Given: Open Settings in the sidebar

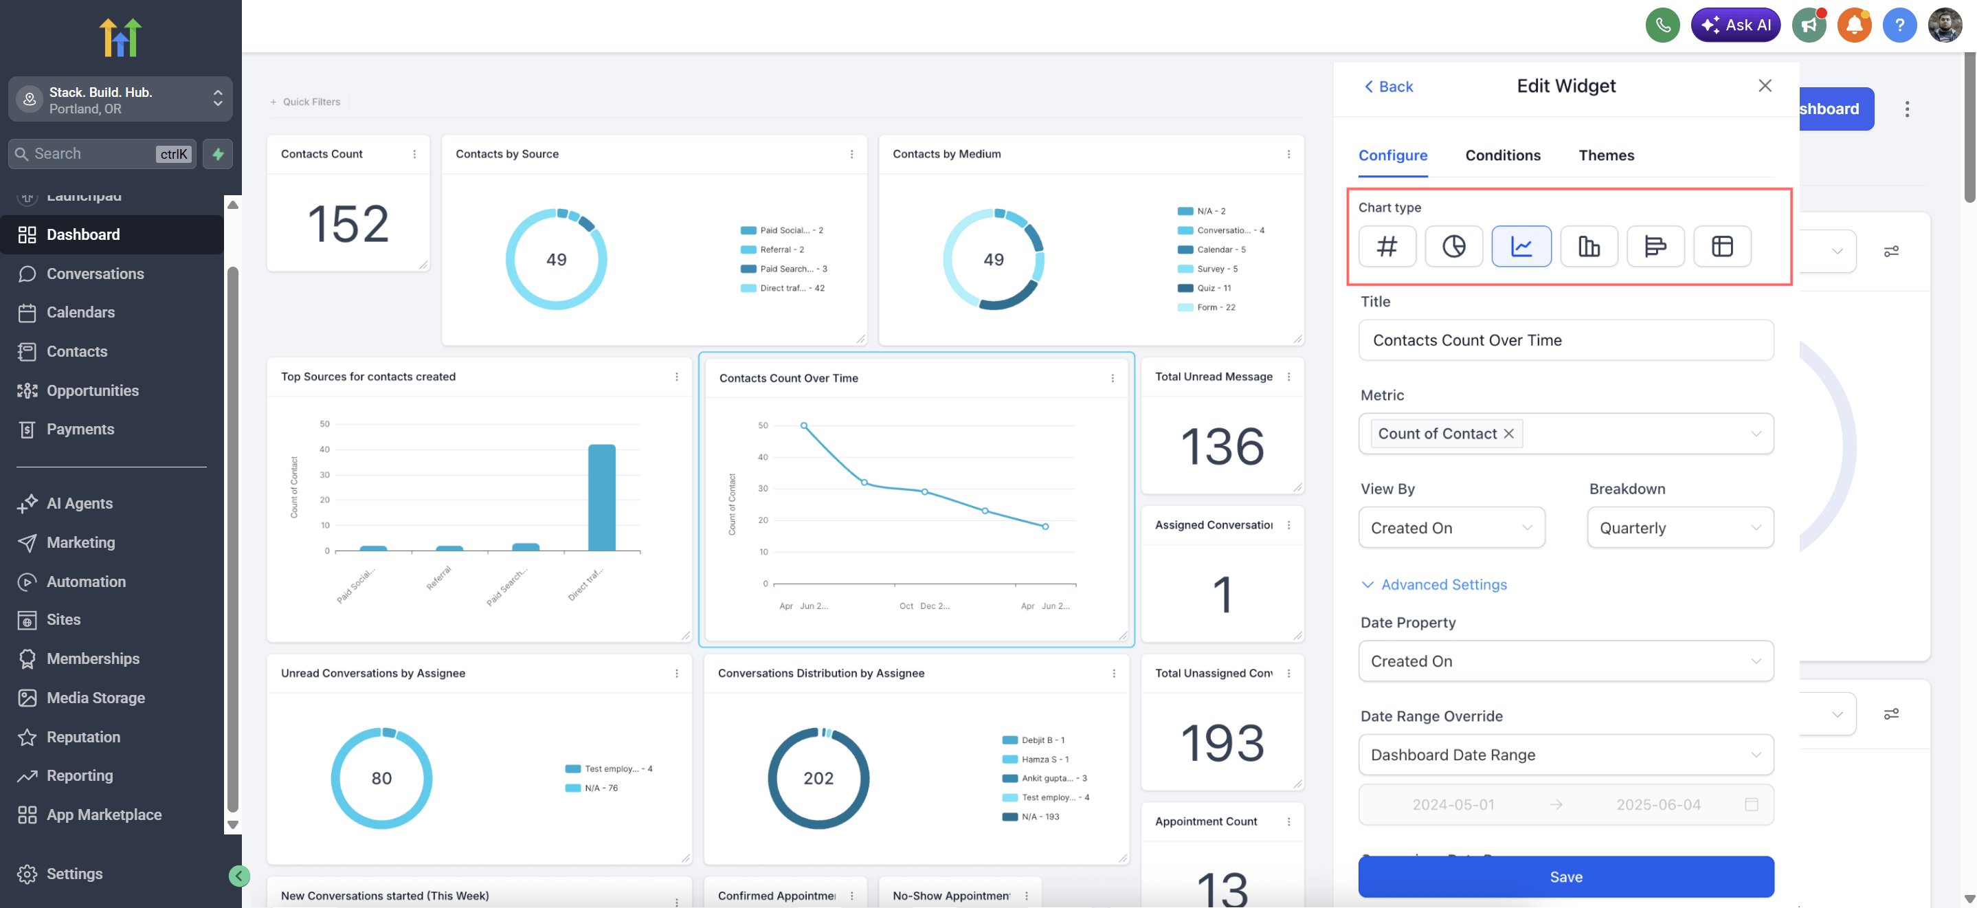Looking at the screenshot, I should click(112, 874).
